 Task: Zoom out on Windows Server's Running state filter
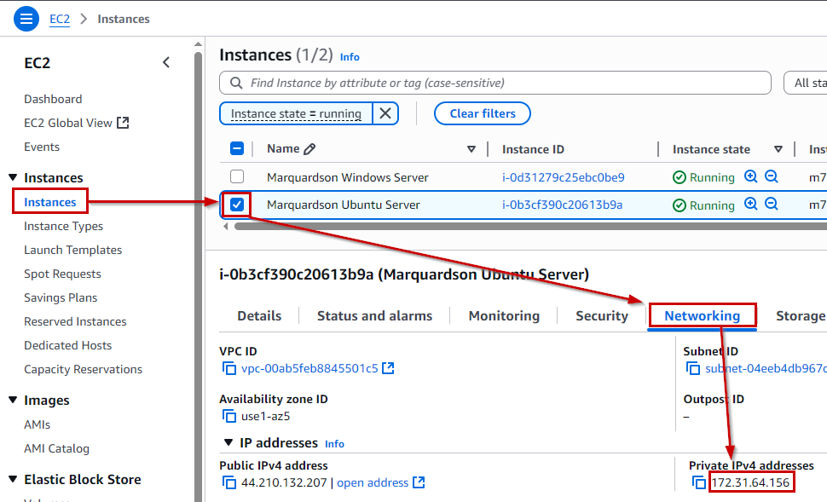771,177
